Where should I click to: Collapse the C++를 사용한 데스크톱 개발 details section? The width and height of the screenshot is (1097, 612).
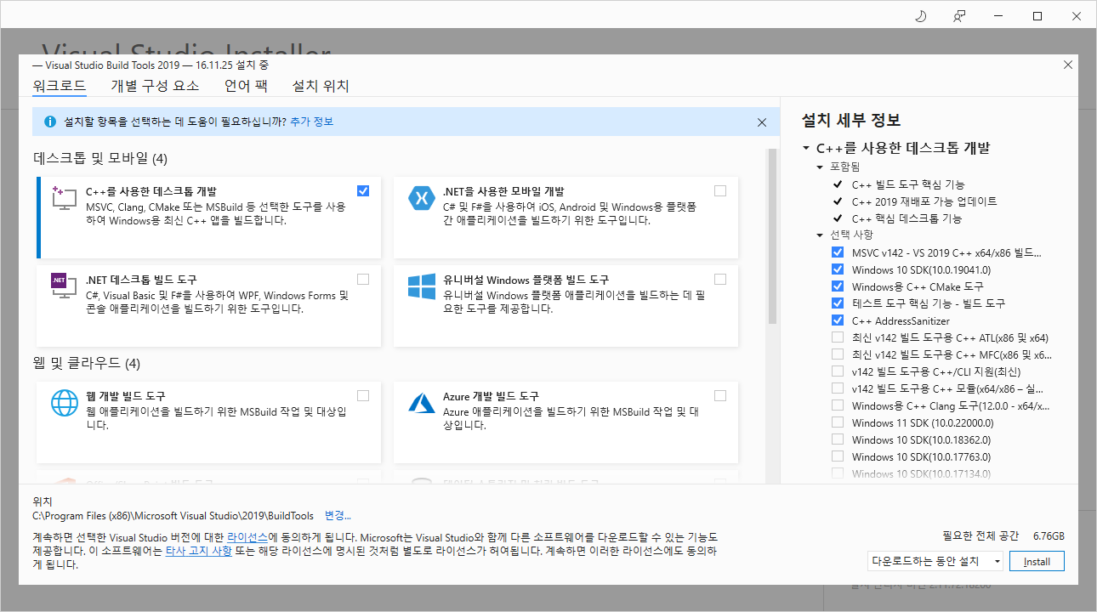point(805,148)
